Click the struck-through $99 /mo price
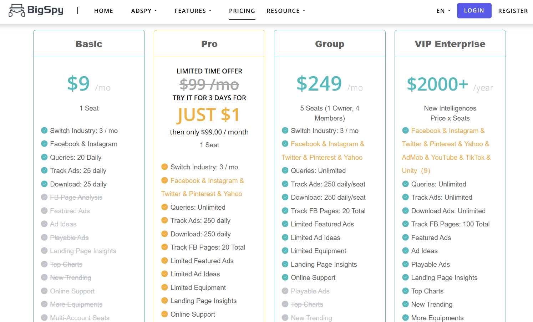 click(209, 85)
